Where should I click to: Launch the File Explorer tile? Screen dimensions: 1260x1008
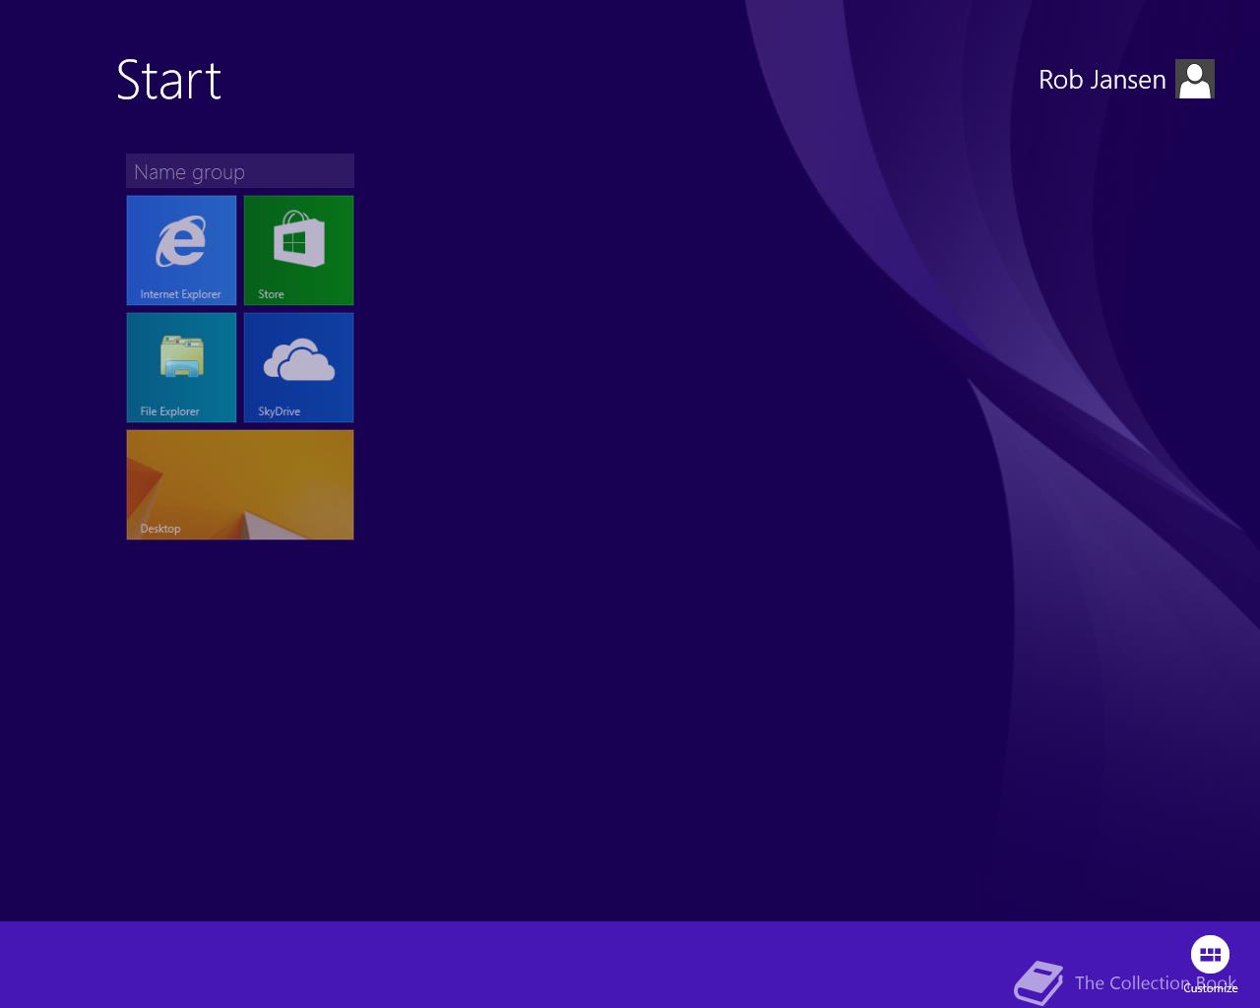181,367
